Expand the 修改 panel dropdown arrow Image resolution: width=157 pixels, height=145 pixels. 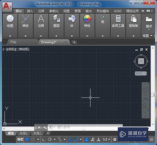[x=26, y=36]
